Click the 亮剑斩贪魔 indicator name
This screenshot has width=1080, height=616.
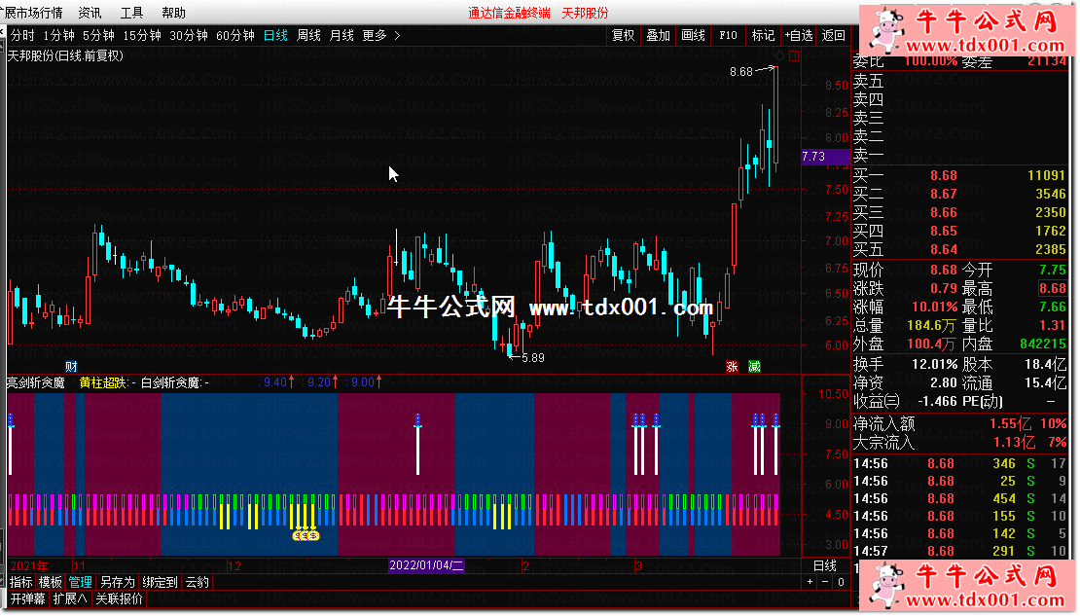pos(36,382)
